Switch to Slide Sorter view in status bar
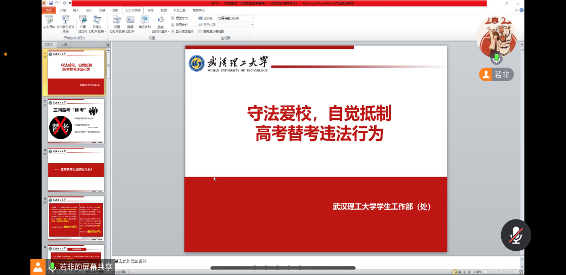 (461, 272)
